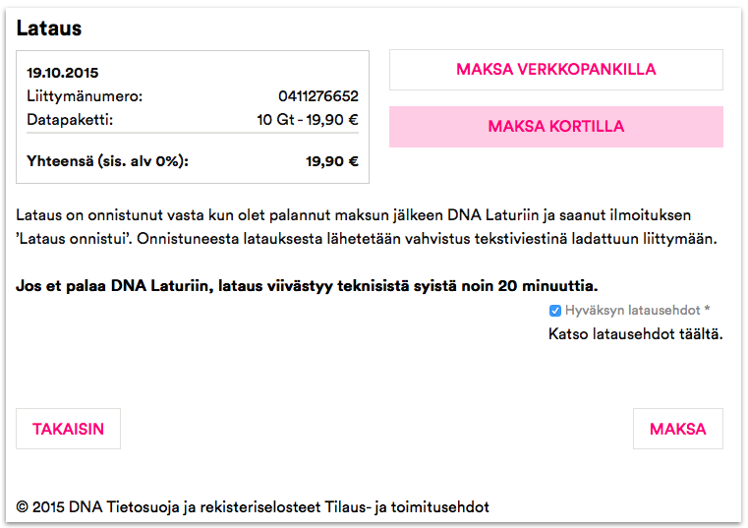Image resolution: width=748 pixels, height=528 pixels.
Task: Click the 'Hyväksyn latausehdot *' label text
Action: click(x=637, y=311)
